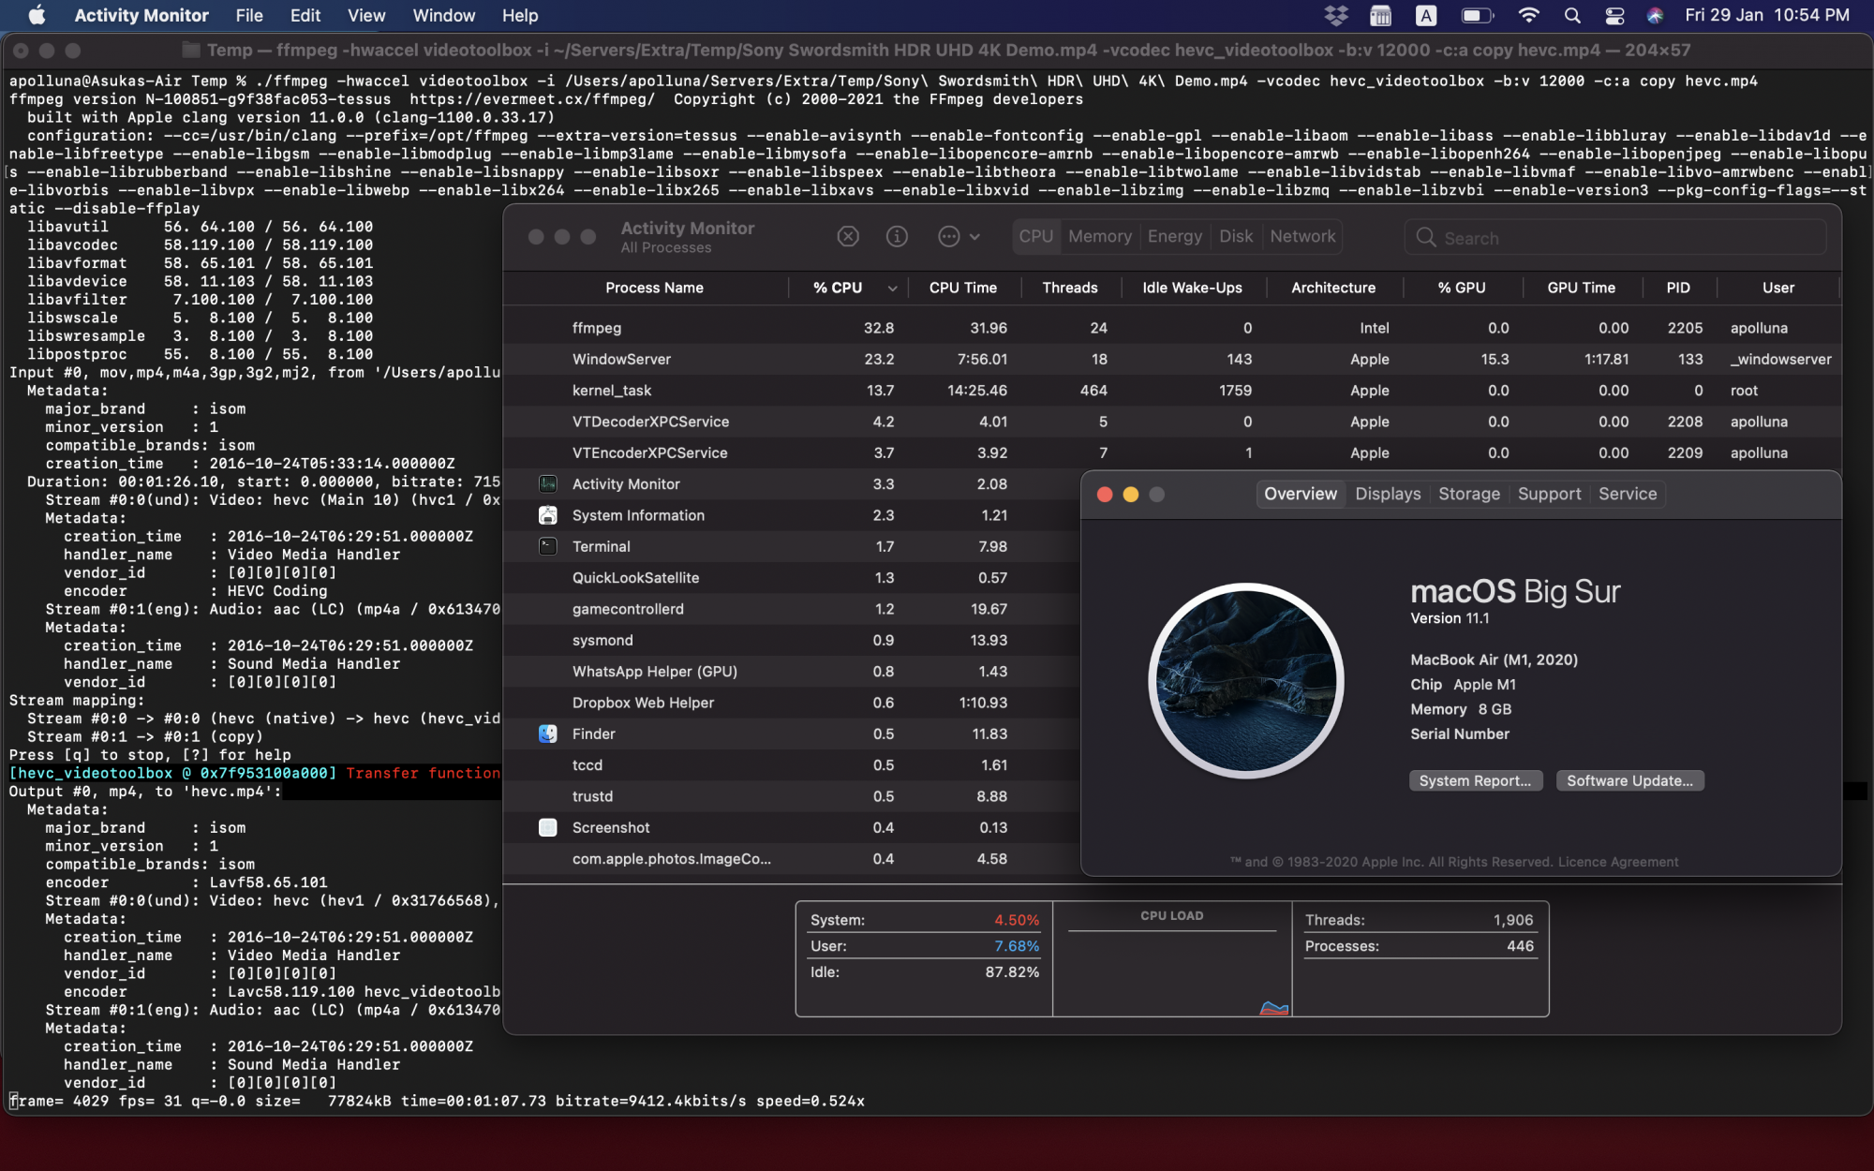Switch to the Disk tab
The width and height of the screenshot is (1874, 1171).
click(1236, 236)
